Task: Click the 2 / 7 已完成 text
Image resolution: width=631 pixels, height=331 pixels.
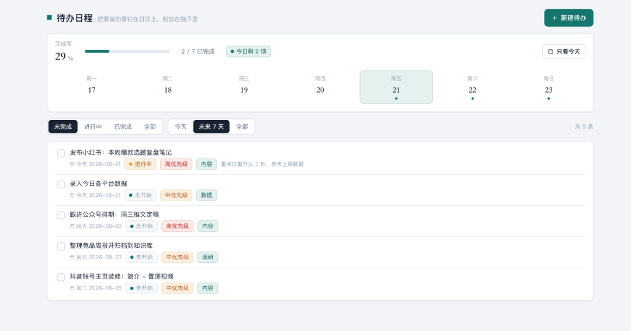Action: coord(197,51)
